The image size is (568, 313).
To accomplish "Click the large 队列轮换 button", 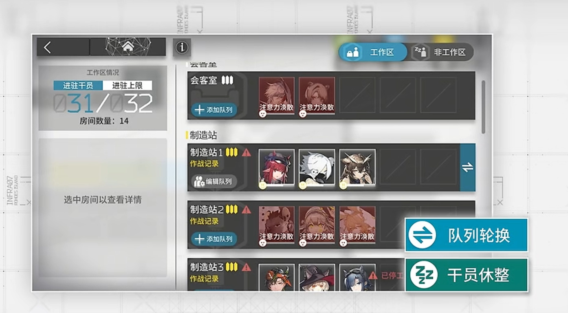I will pos(466,235).
